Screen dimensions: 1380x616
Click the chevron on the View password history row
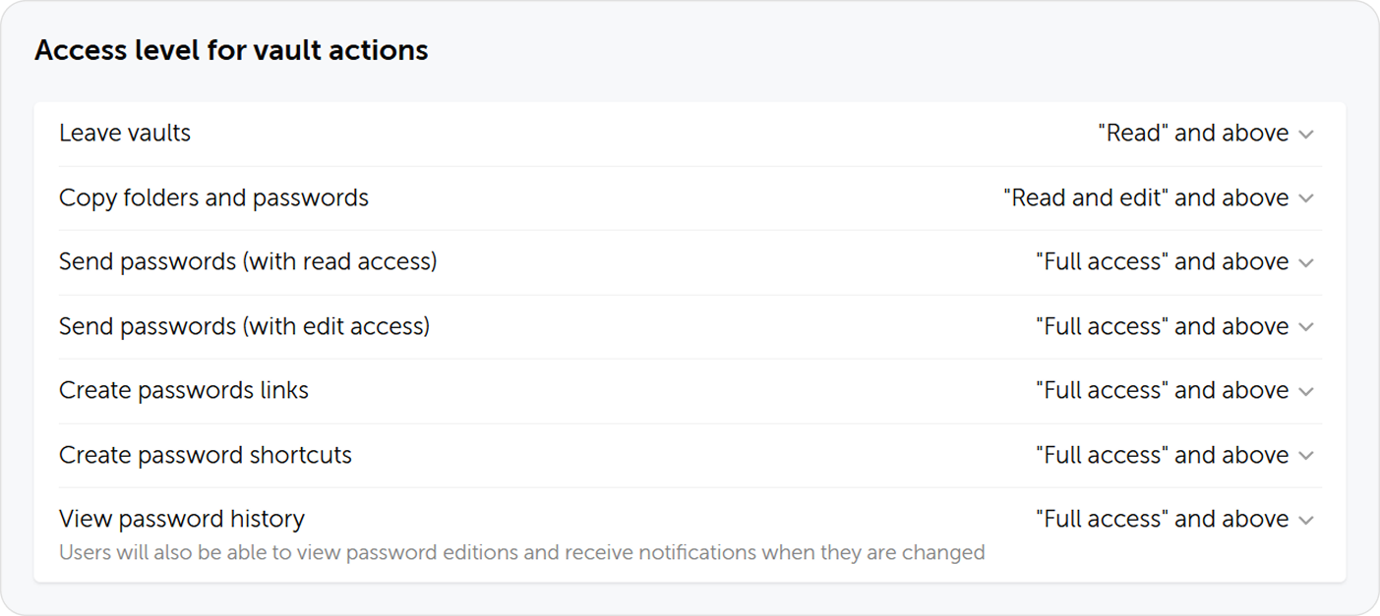1308,519
